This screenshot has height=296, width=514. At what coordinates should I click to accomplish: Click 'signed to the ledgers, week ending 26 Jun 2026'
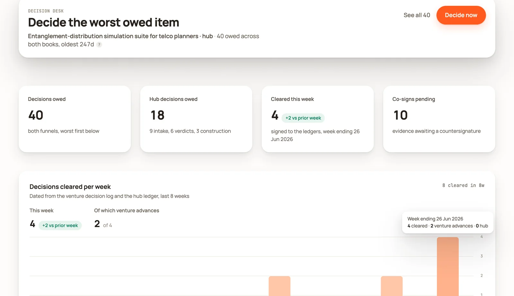[x=315, y=135]
